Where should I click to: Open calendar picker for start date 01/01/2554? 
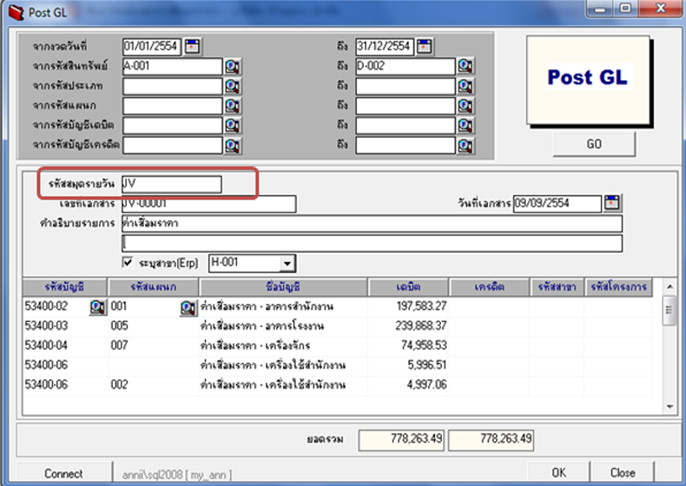point(192,46)
